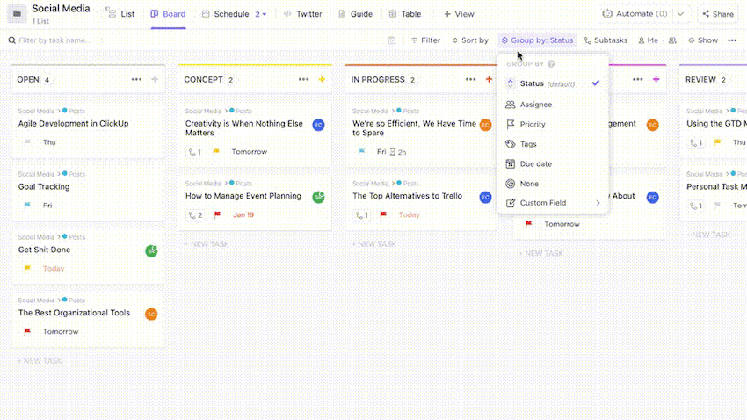
Task: Click blue priority flag on Goal Tracking
Action: [x=27, y=206]
